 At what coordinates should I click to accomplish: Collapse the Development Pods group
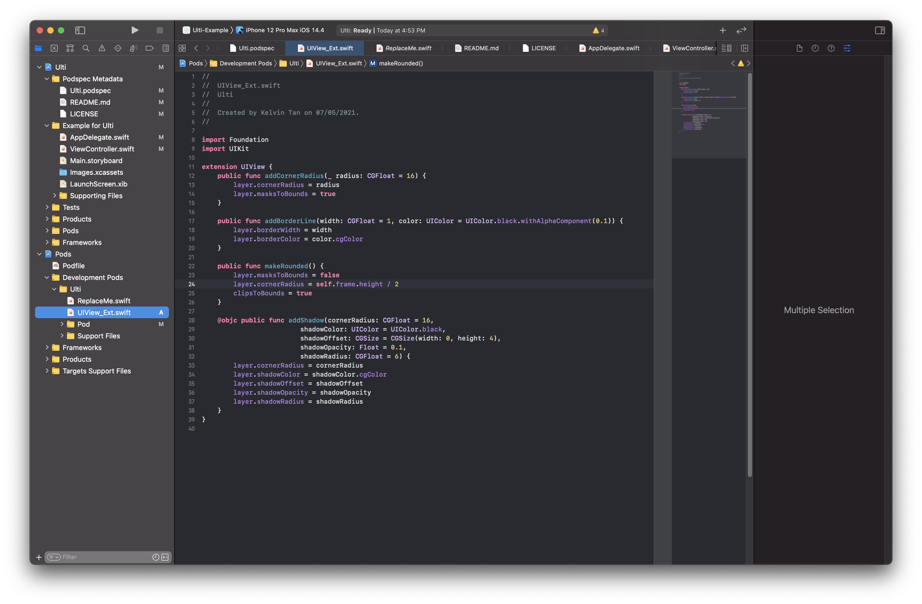47,278
